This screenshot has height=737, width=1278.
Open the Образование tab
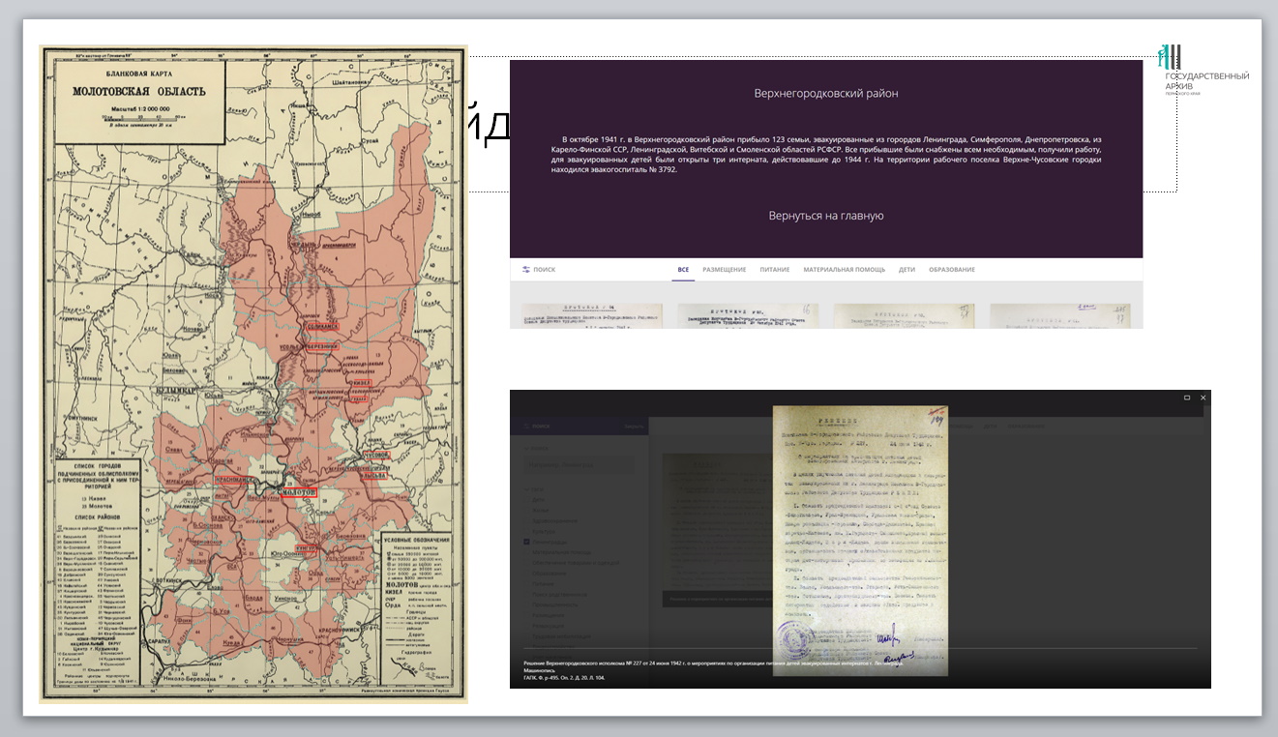tap(951, 270)
